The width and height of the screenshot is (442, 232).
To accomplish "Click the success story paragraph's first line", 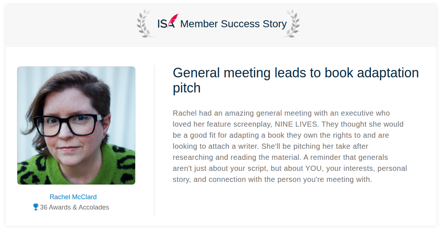I will coord(281,113).
